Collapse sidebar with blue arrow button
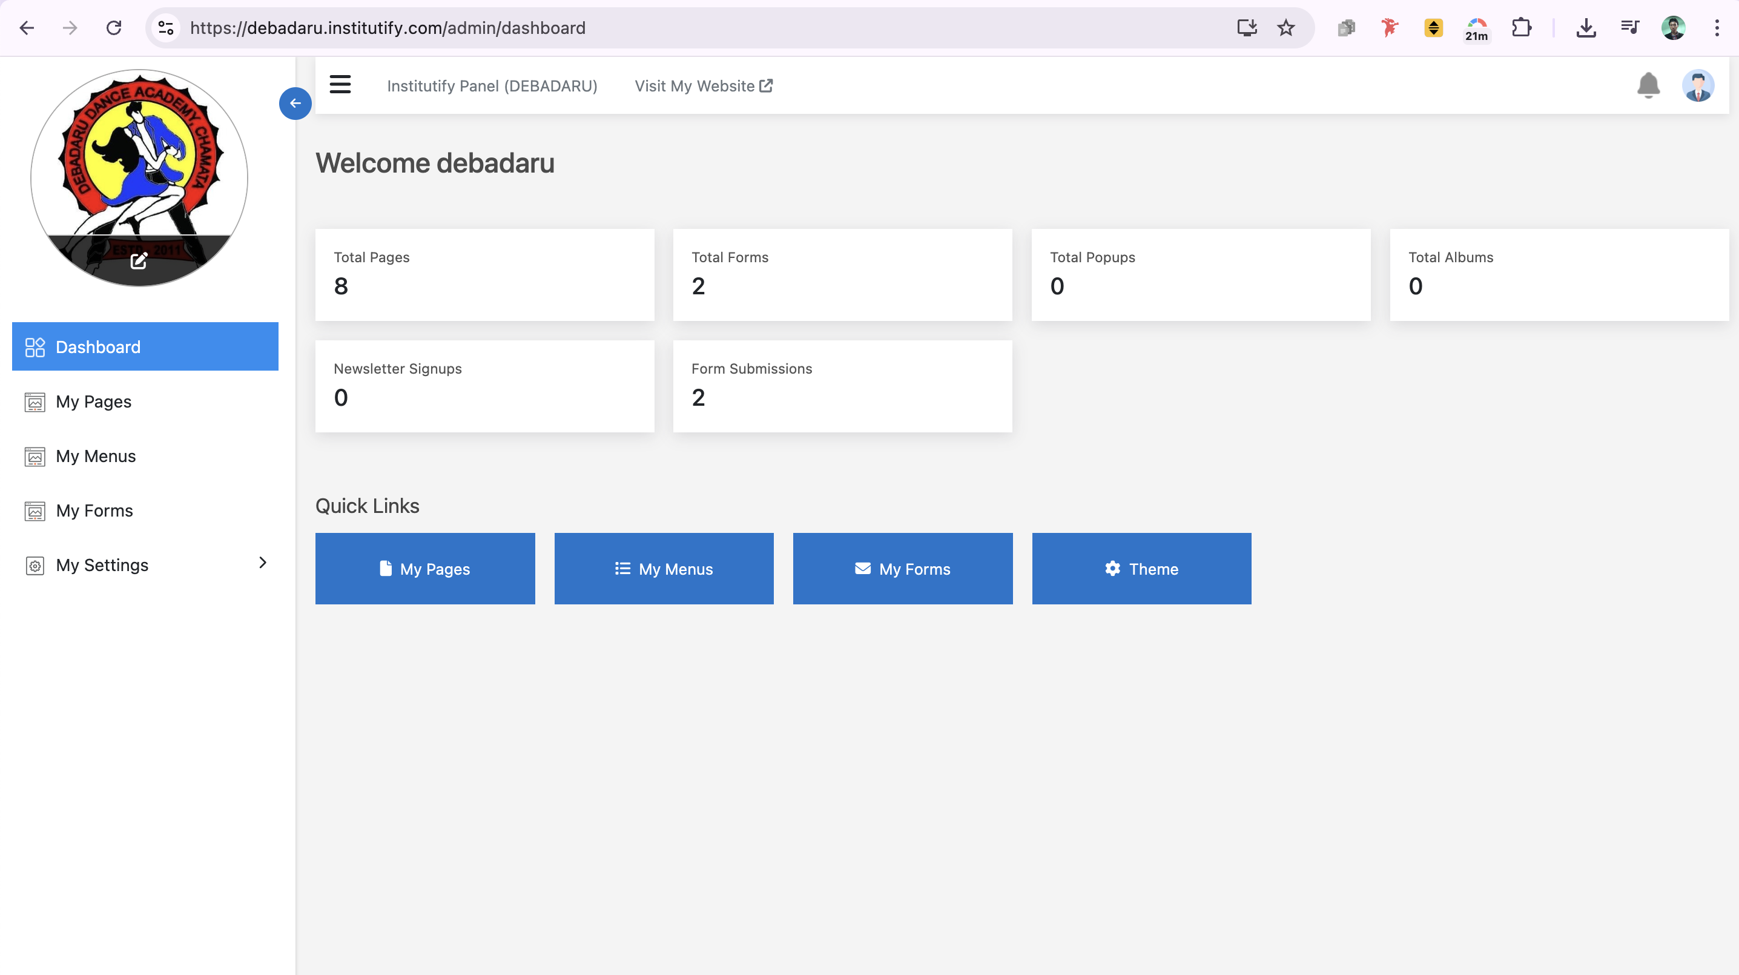1739x975 pixels. click(295, 104)
